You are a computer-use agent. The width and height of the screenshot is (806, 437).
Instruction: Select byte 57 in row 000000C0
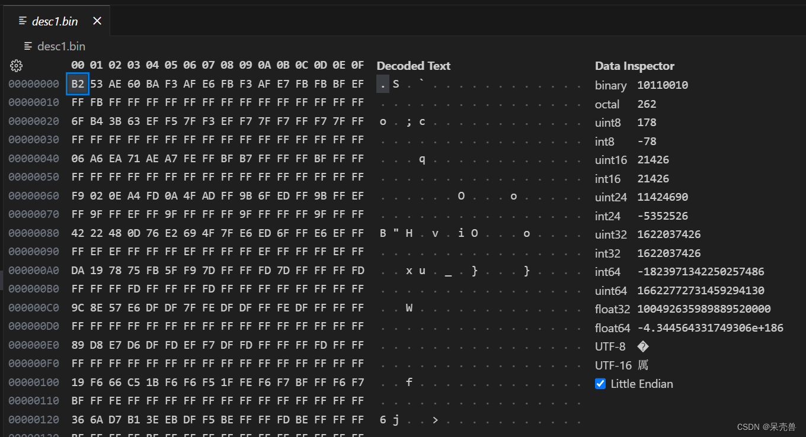point(115,308)
